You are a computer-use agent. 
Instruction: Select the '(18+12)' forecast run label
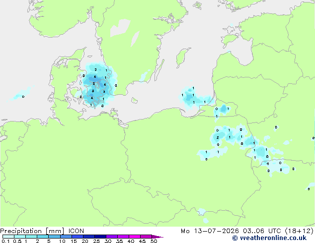coord(299,231)
